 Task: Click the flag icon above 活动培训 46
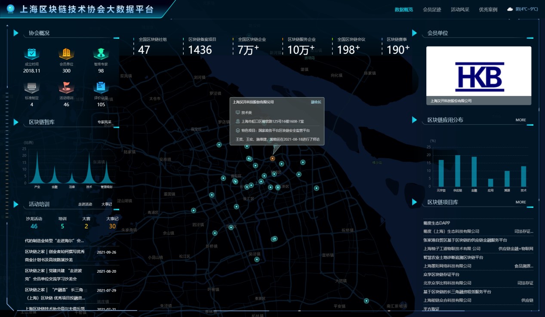coord(66,87)
